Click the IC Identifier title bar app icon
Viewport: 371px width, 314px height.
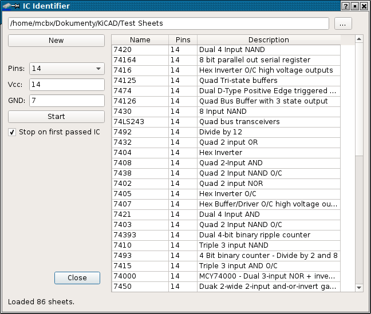click(x=11, y=6)
